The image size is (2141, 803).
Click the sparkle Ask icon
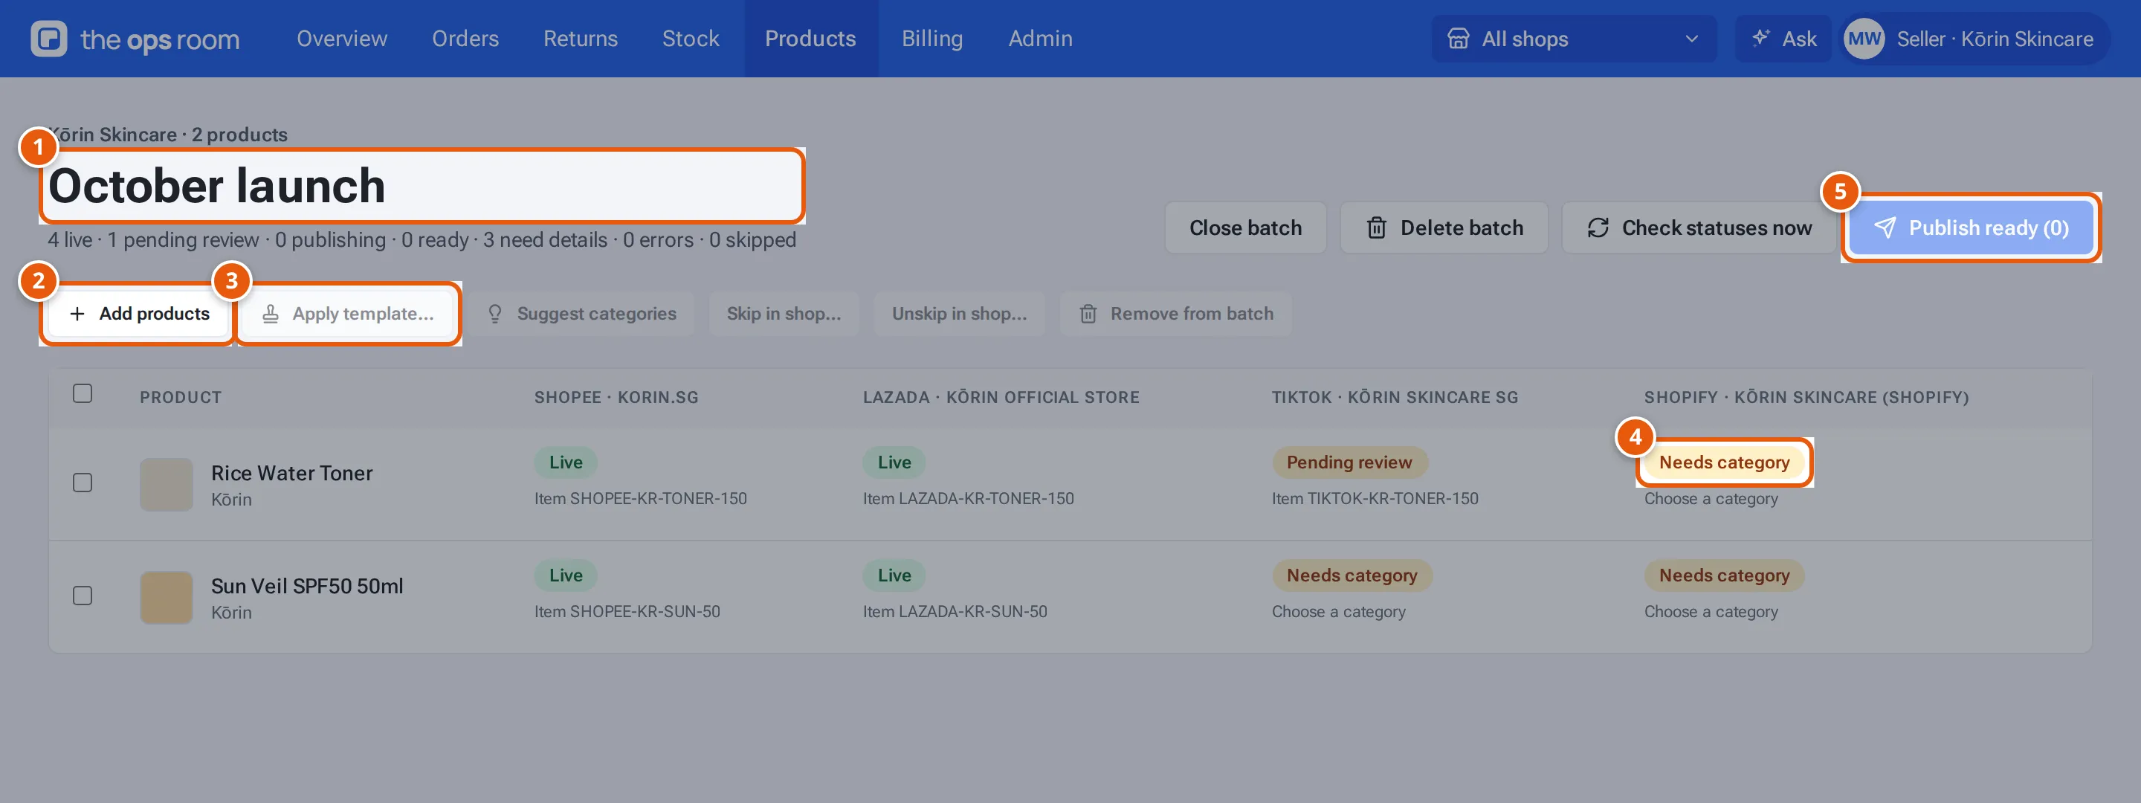tap(1760, 38)
